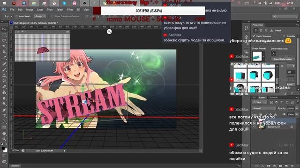Select the Move tool in the toolbox

coord(4,29)
